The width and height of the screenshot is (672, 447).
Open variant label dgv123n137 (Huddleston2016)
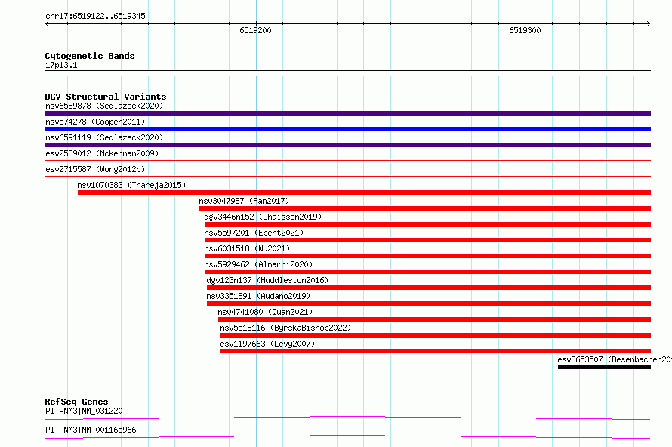267,280
